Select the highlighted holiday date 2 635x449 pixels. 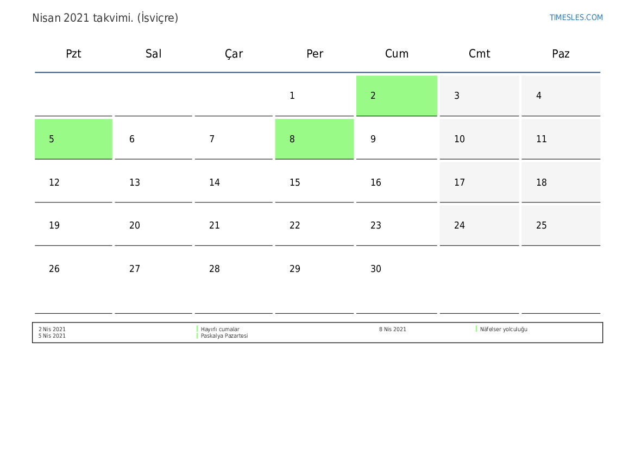pyautogui.click(x=397, y=96)
